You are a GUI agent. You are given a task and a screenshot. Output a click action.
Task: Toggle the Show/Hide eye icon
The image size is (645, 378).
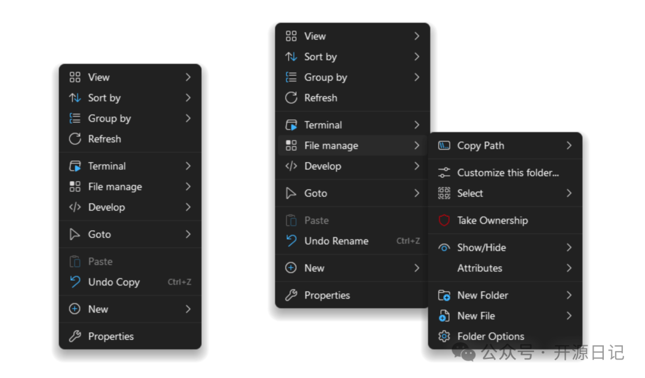click(x=444, y=247)
